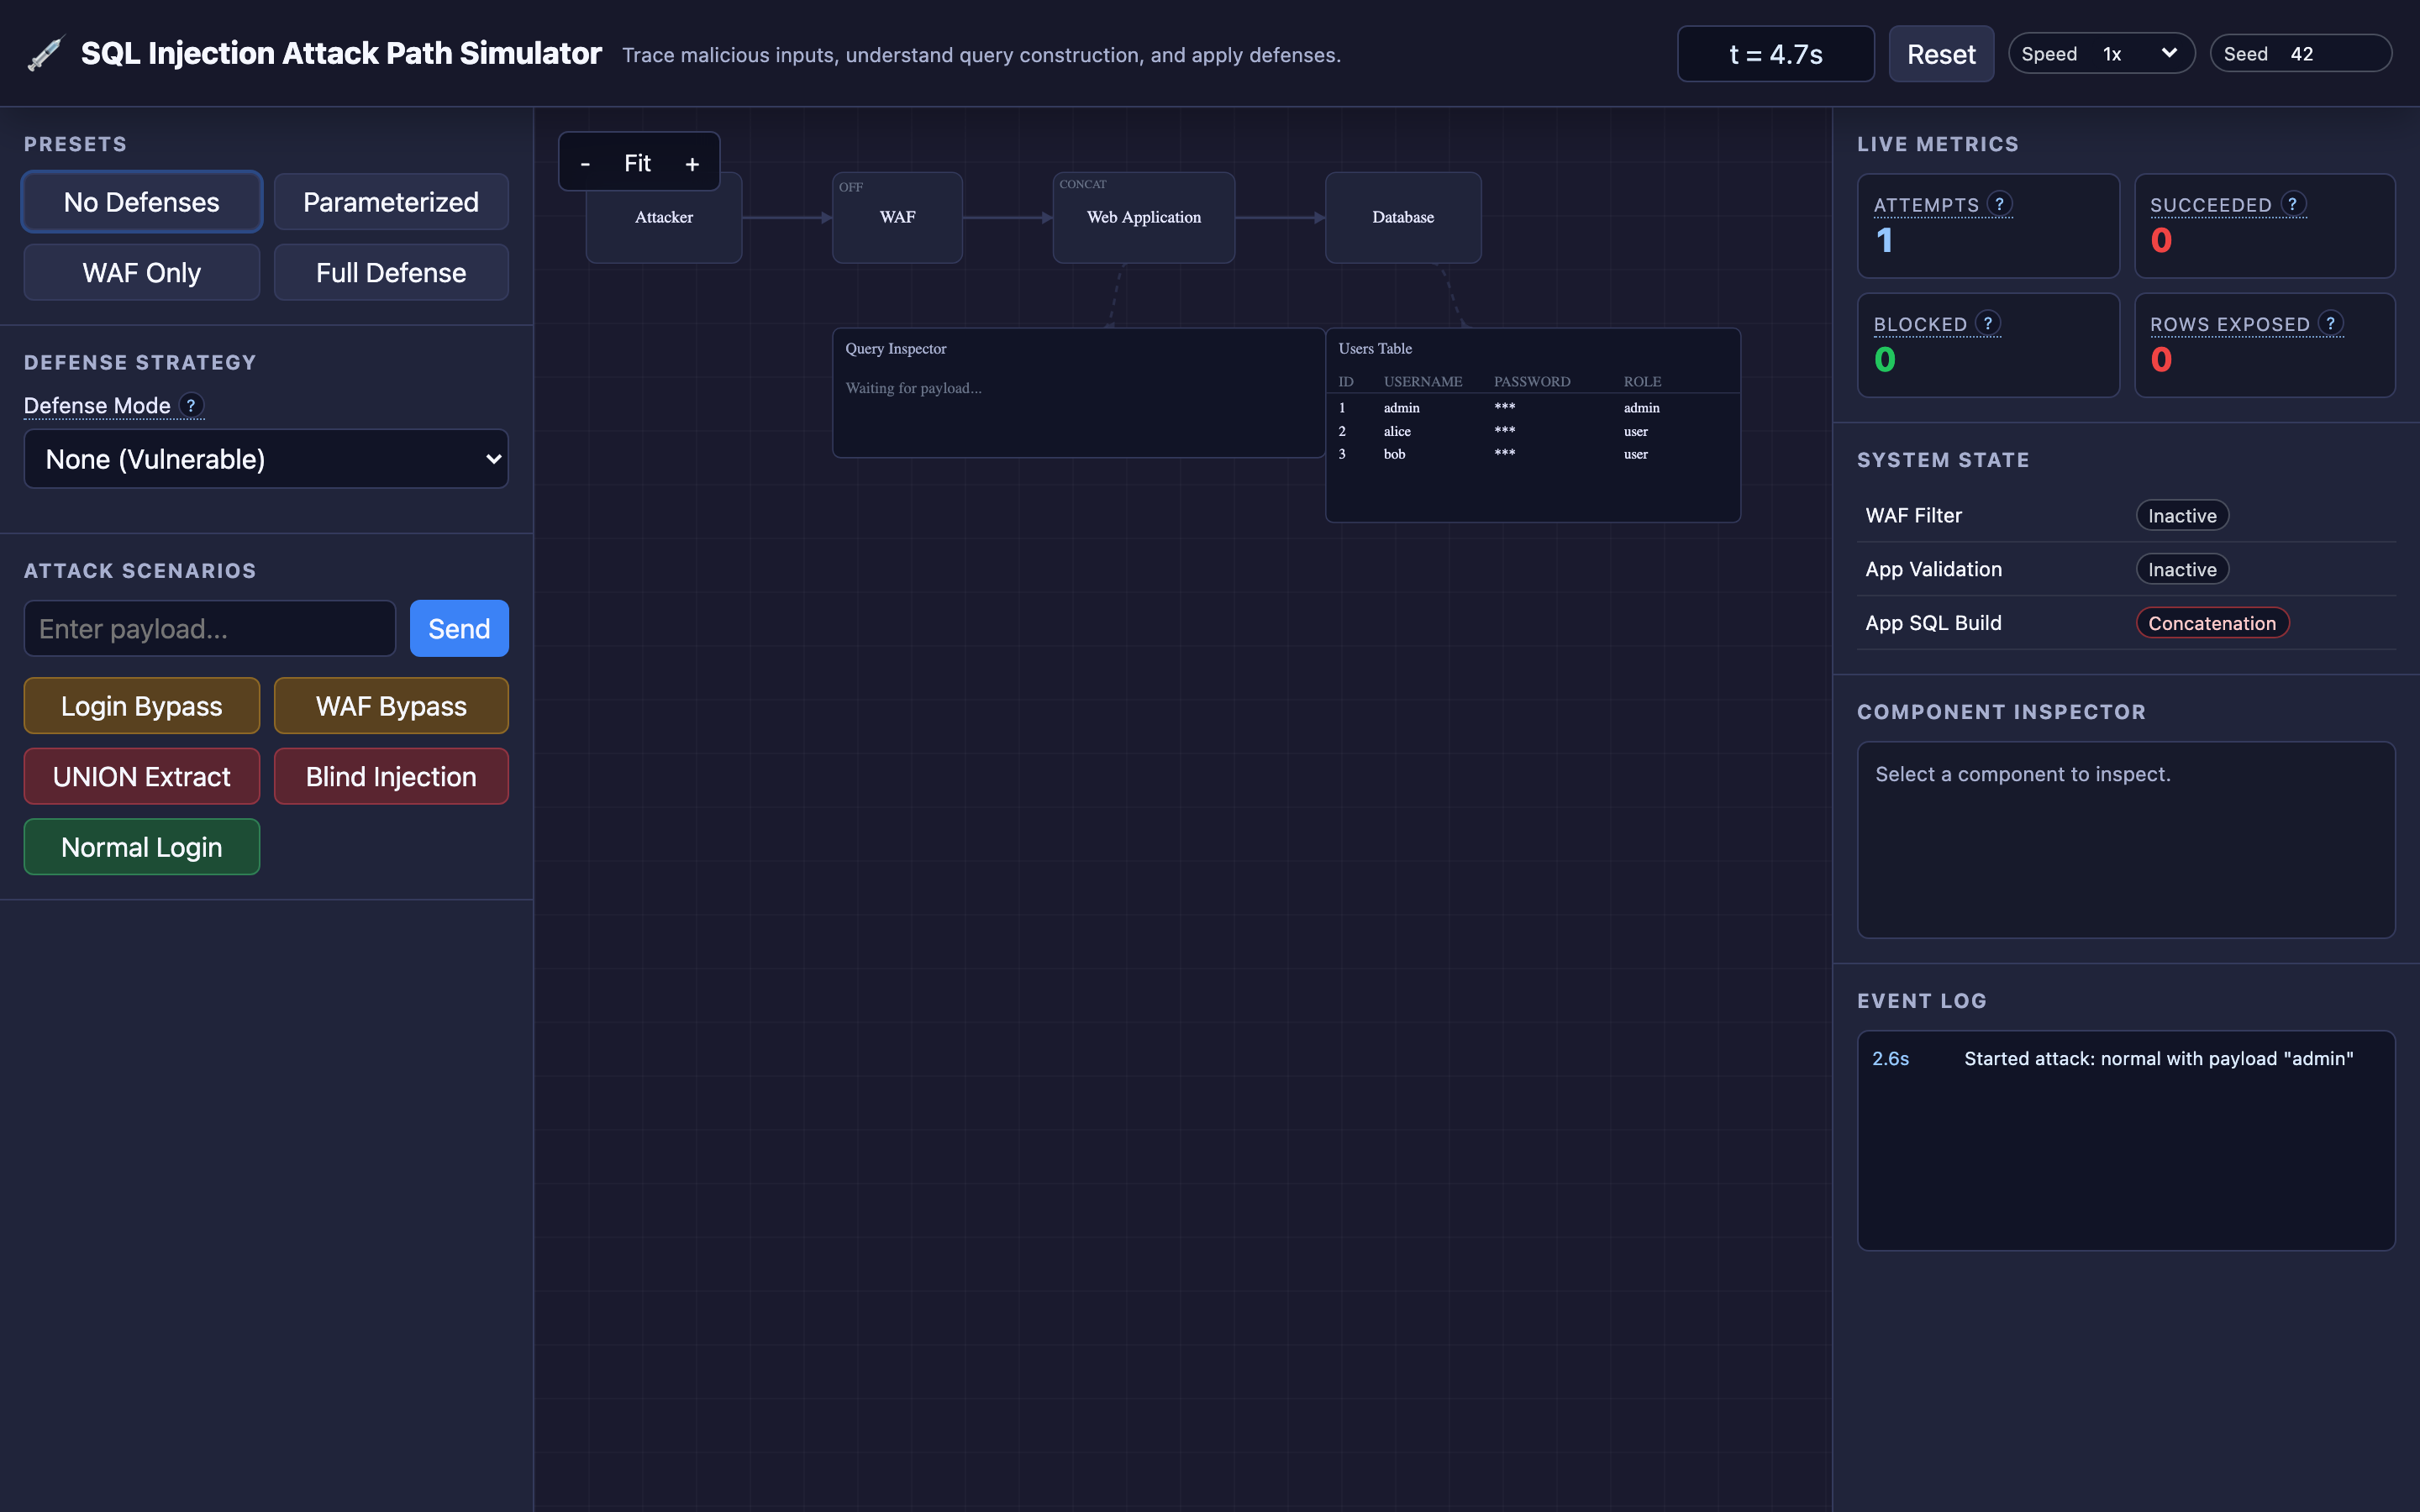2420x1512 pixels.
Task: Click the Rows Exposed help icon
Action: (x=2330, y=323)
